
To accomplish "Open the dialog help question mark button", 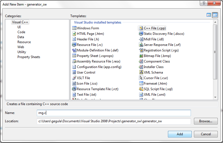I will [x=204, y=3].
